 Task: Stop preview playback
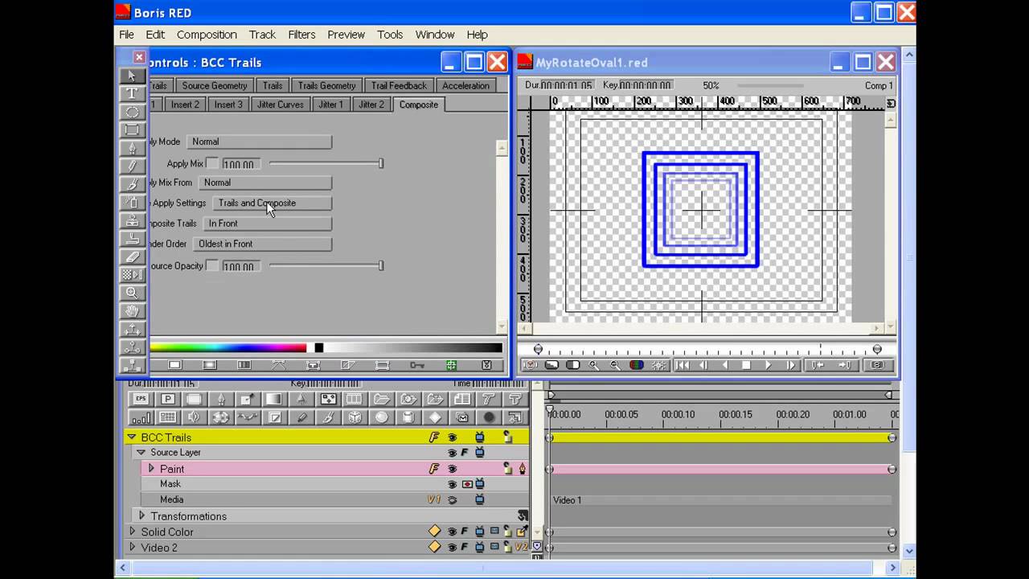pyautogui.click(x=746, y=365)
